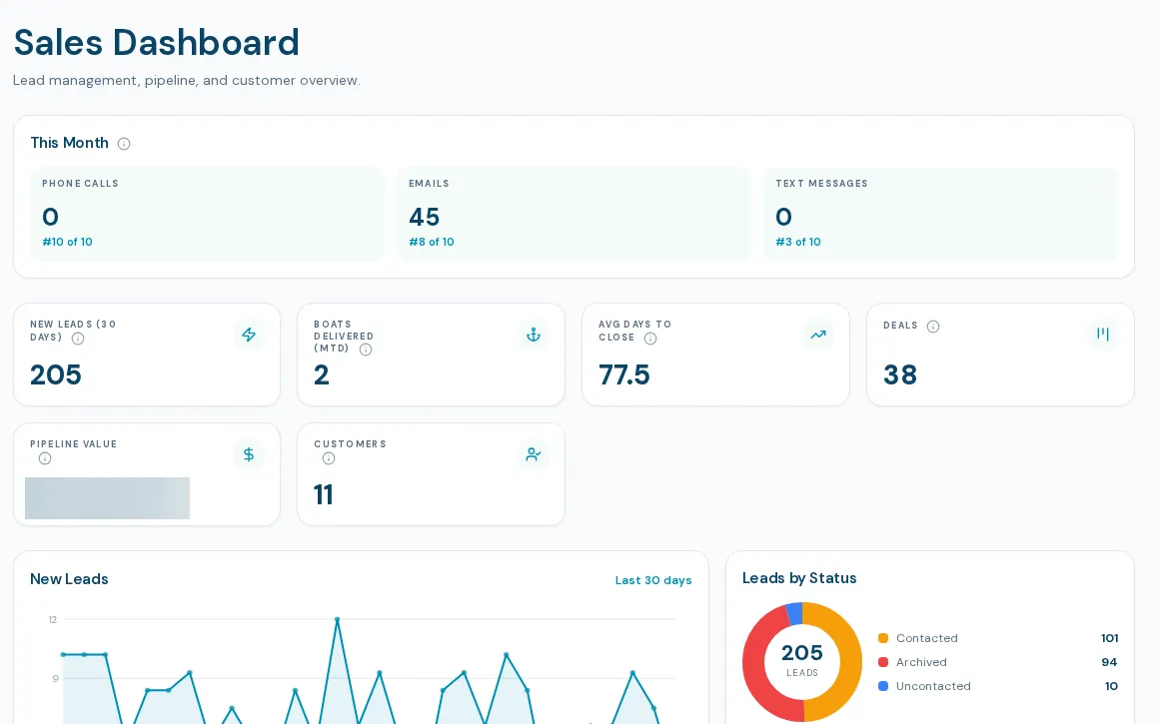Click the kanban columns icon in the Deals card

[1103, 334]
